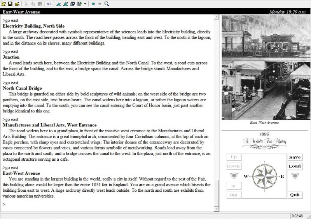Click the floppy disk save icon in toolbar
This screenshot has height=219, width=311.
[x=10, y=4]
